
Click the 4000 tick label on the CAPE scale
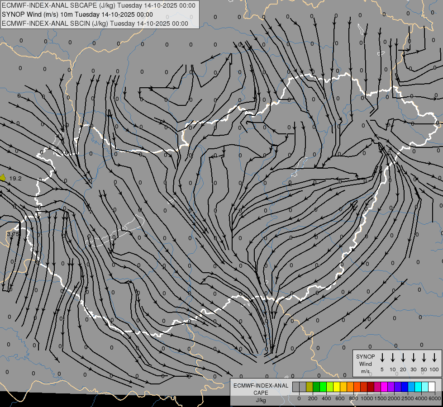[x=421, y=398]
